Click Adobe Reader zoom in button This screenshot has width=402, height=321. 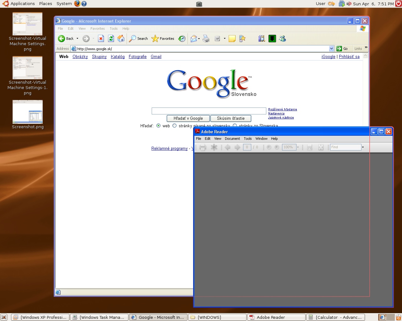pyautogui.click(x=277, y=147)
